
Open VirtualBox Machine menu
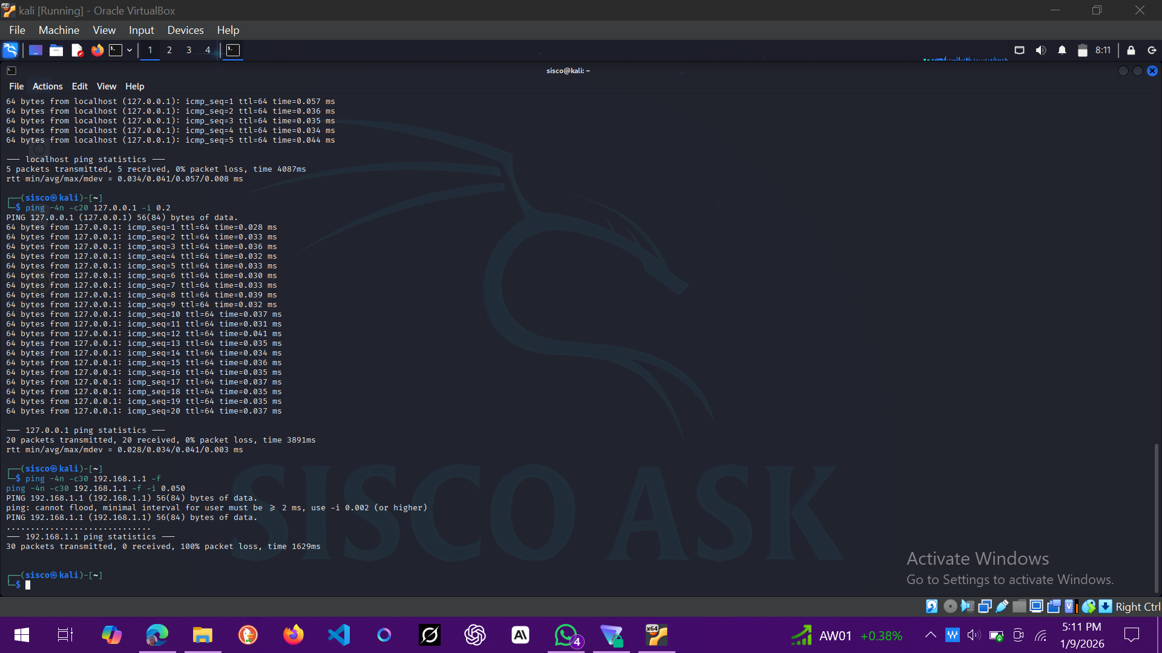coord(59,30)
